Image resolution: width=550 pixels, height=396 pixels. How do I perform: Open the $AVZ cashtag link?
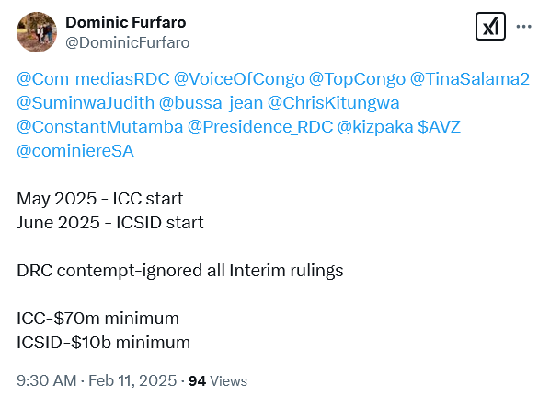pyautogui.click(x=439, y=127)
